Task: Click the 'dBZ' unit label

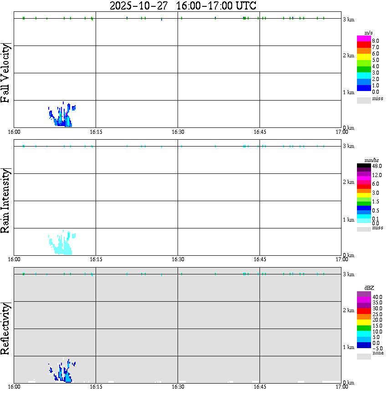Action: point(369,288)
